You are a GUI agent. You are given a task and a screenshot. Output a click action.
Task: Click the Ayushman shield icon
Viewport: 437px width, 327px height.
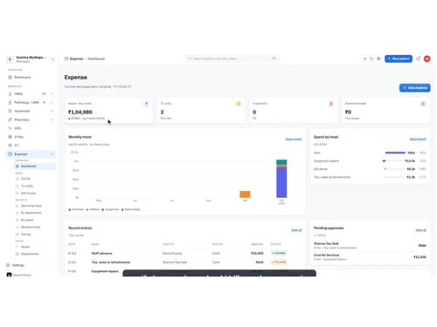coord(10,111)
